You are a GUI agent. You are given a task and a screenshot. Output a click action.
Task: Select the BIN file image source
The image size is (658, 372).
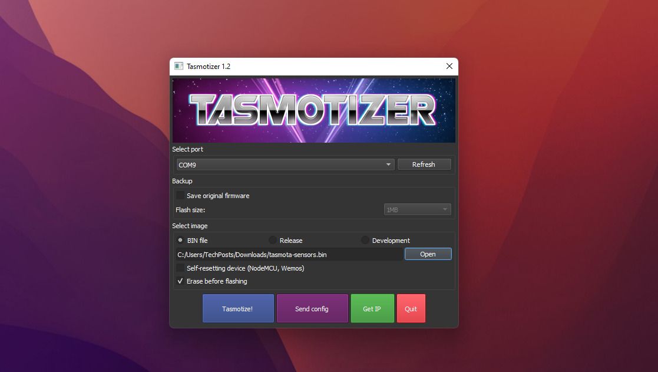[x=180, y=240]
